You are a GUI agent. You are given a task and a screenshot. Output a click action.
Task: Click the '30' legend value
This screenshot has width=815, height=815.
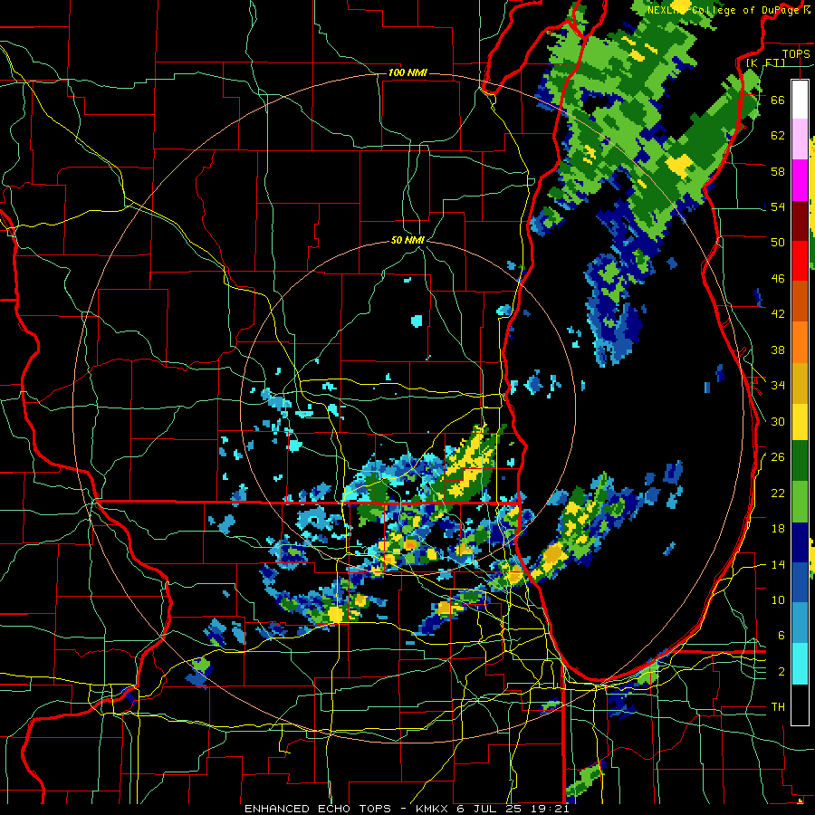click(778, 421)
